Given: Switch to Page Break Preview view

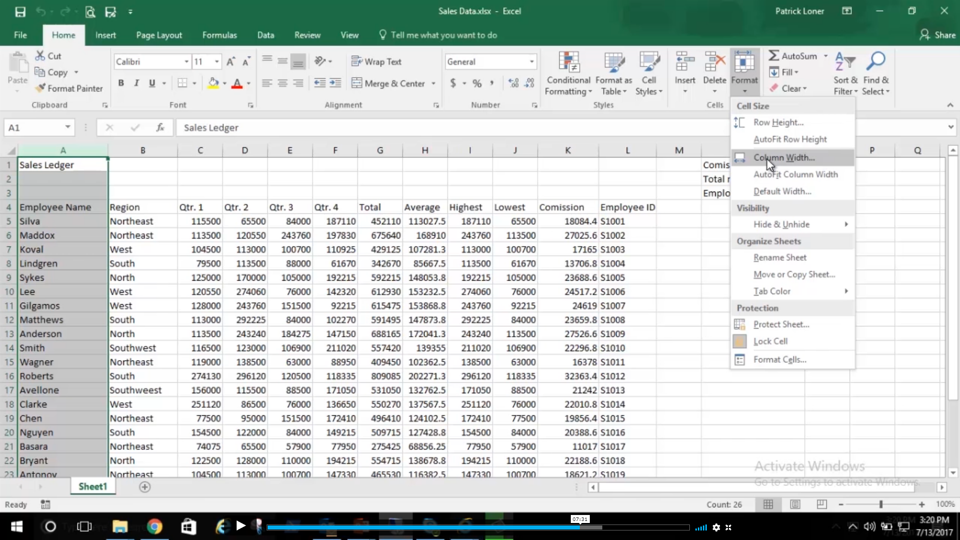Looking at the screenshot, I should 821,504.
